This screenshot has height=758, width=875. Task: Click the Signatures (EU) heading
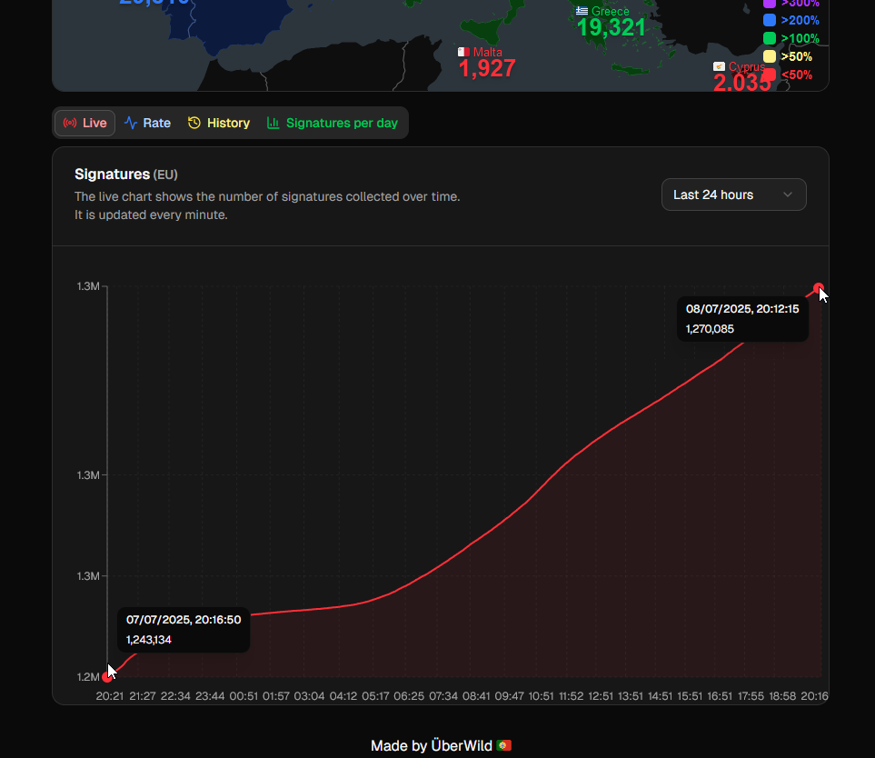coord(126,175)
